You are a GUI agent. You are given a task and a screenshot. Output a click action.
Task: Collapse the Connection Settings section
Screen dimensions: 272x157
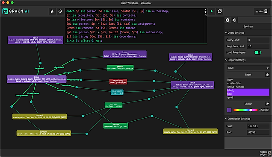pyautogui.click(x=238, y=119)
